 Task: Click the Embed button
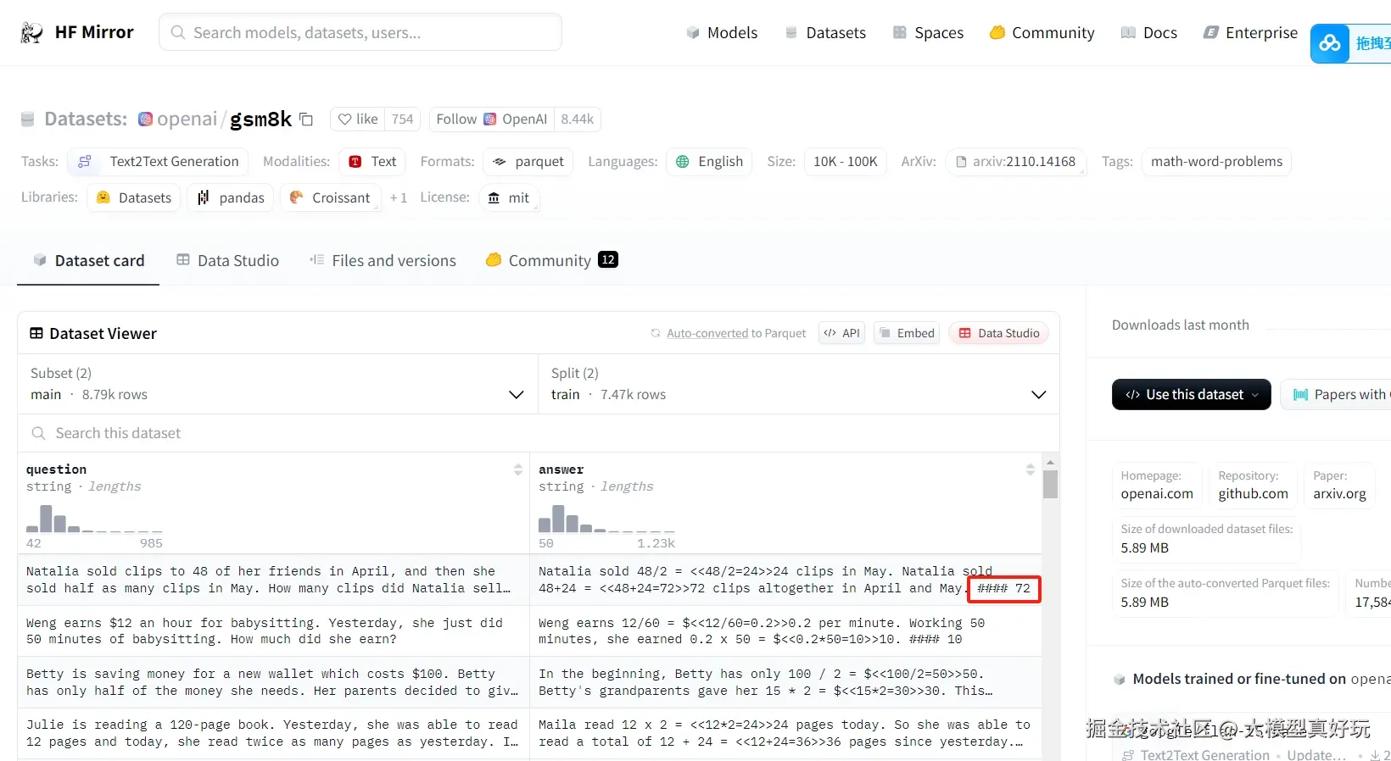[x=907, y=333]
